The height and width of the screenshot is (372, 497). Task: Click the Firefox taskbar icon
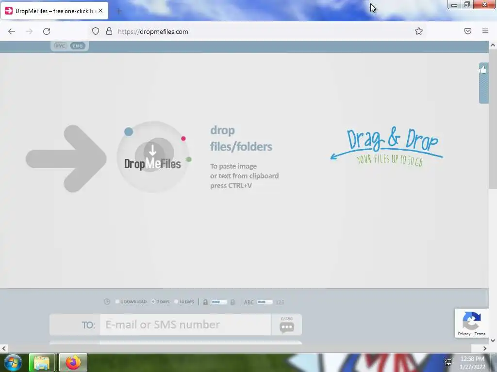(x=73, y=362)
